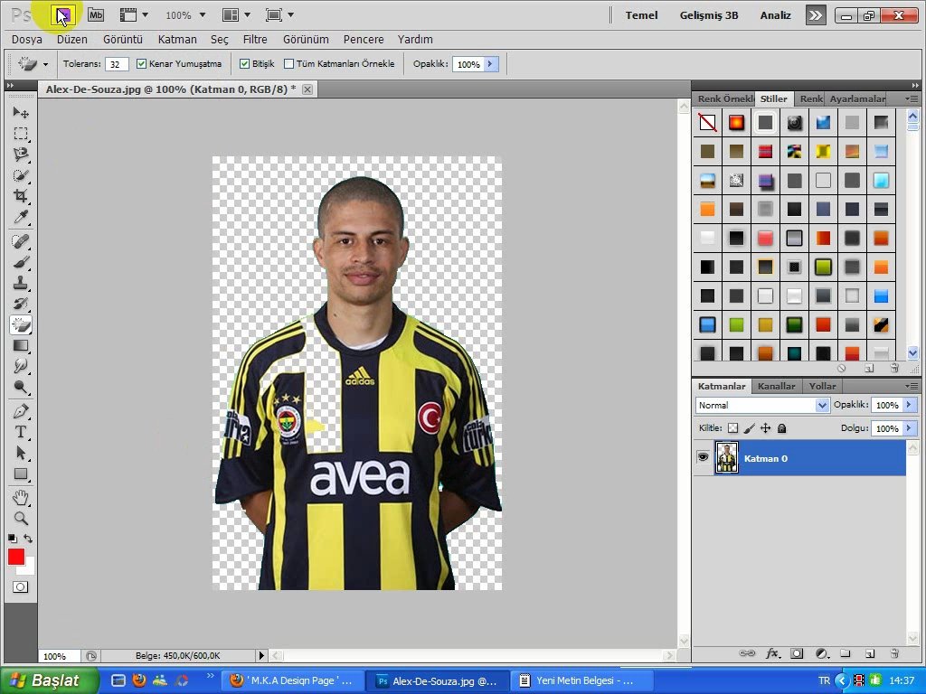Open the blend mode Normal dropdown

tap(762, 406)
